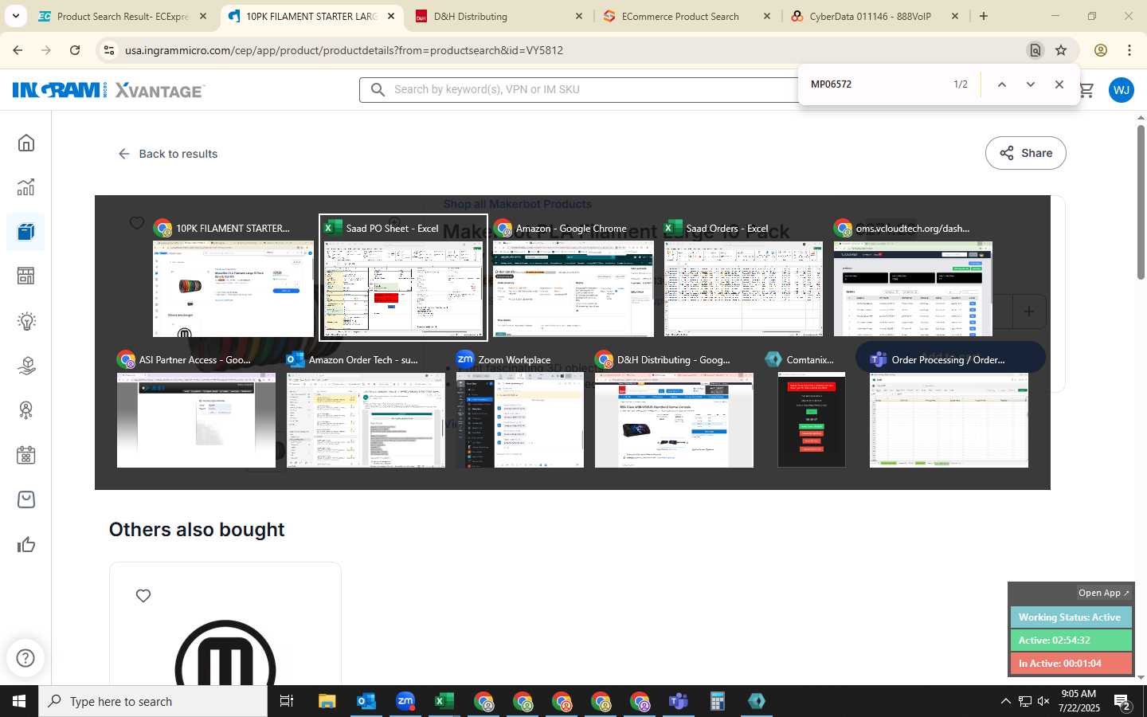Open File Explorer from taskbar
This screenshot has width=1147, height=717.
tap(327, 701)
